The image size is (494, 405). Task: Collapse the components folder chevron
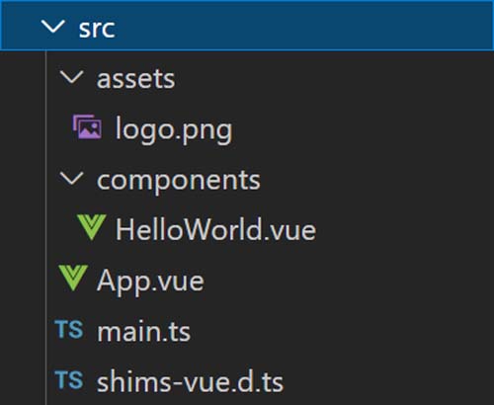point(71,179)
